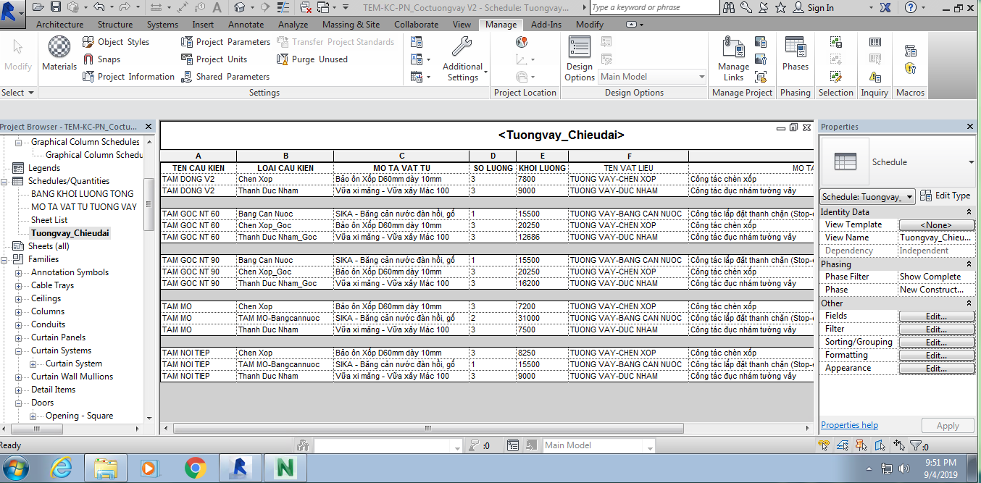Open the Materials tool
The width and height of the screenshot is (981, 483).
59,54
